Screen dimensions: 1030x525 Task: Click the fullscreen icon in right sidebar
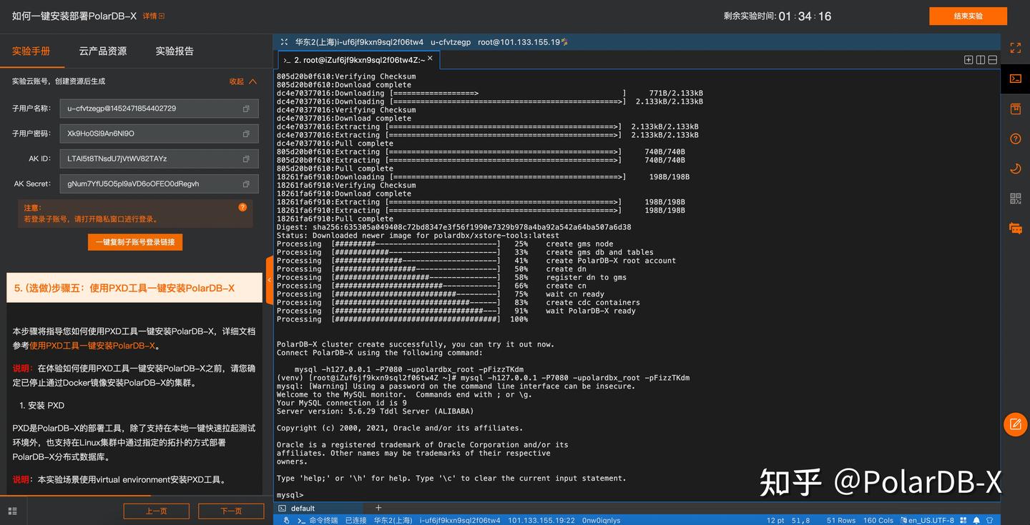point(1015,48)
